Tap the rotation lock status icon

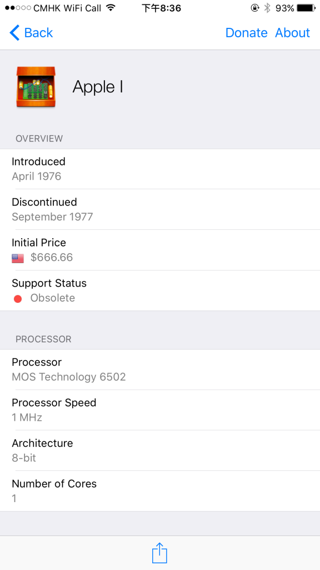click(x=255, y=8)
